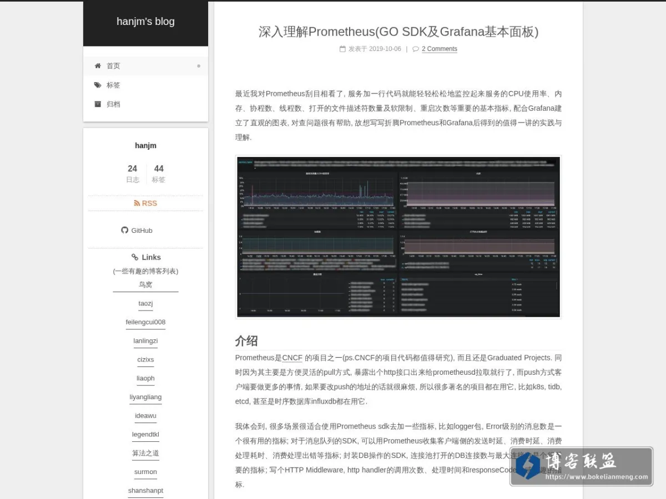Open the liyangliang blog link
Viewport: 666px width, 499px height.
145,397
